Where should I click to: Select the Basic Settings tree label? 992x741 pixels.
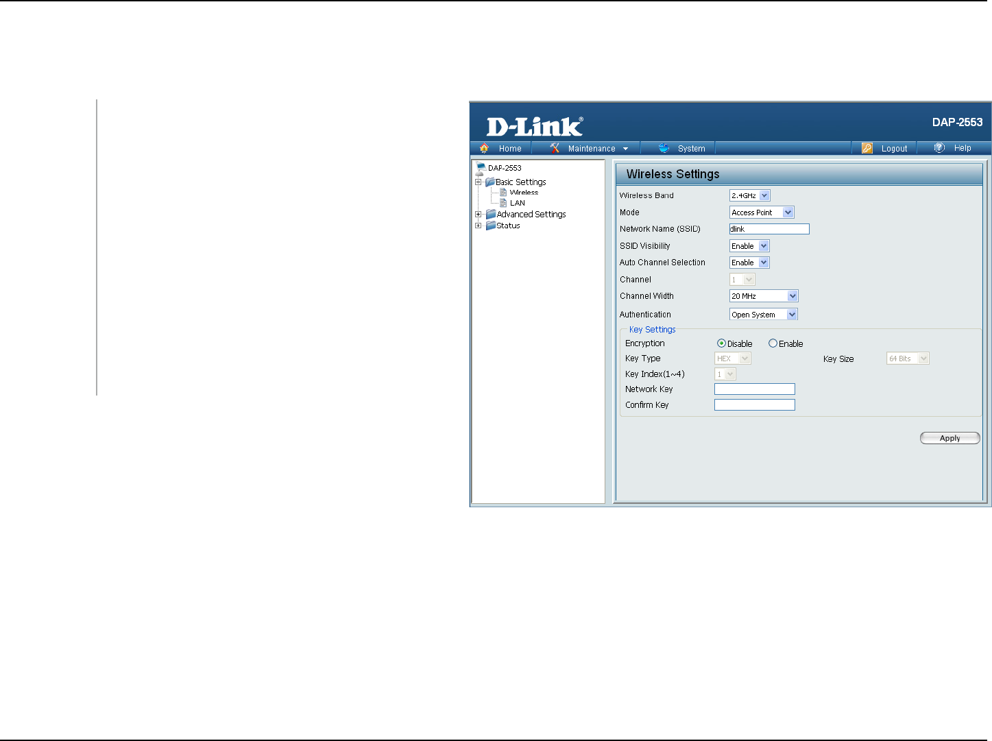pyautogui.click(x=521, y=182)
